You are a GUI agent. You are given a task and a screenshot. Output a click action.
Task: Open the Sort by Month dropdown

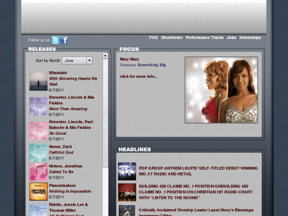point(77,61)
